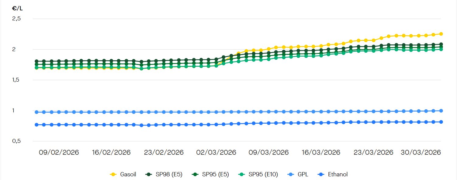Select the rightmost GPL data point
This screenshot has width=457, height=180.
[441, 111]
